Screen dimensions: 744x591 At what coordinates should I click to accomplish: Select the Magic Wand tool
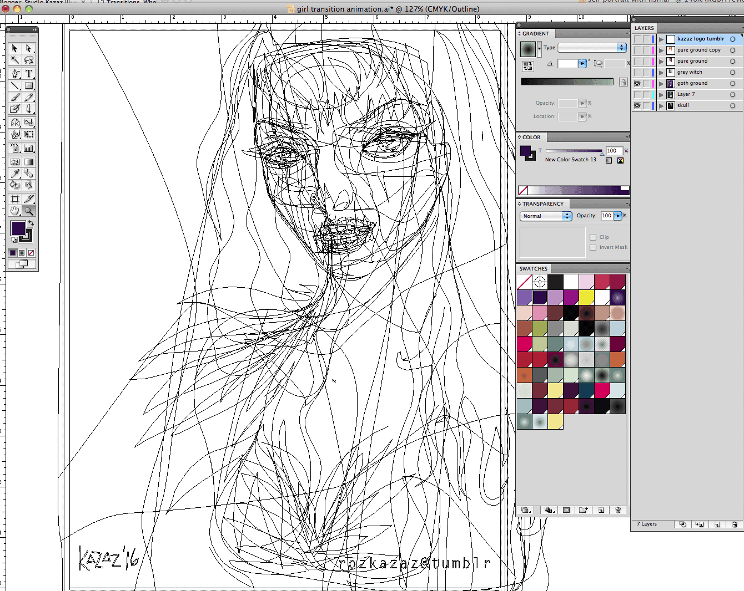tap(15, 60)
